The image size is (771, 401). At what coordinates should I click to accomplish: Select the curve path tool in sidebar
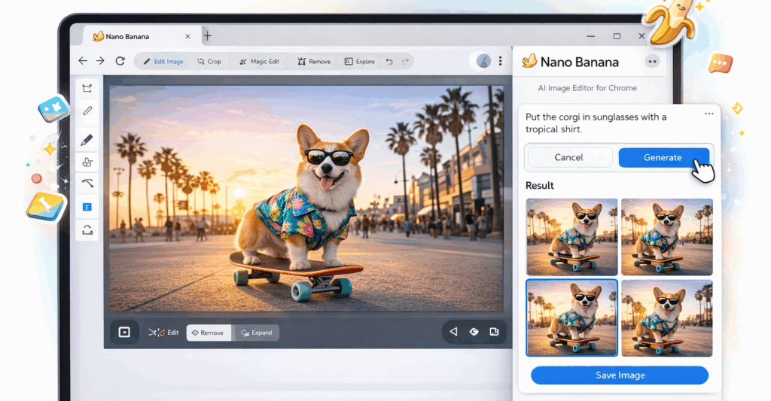point(87,184)
